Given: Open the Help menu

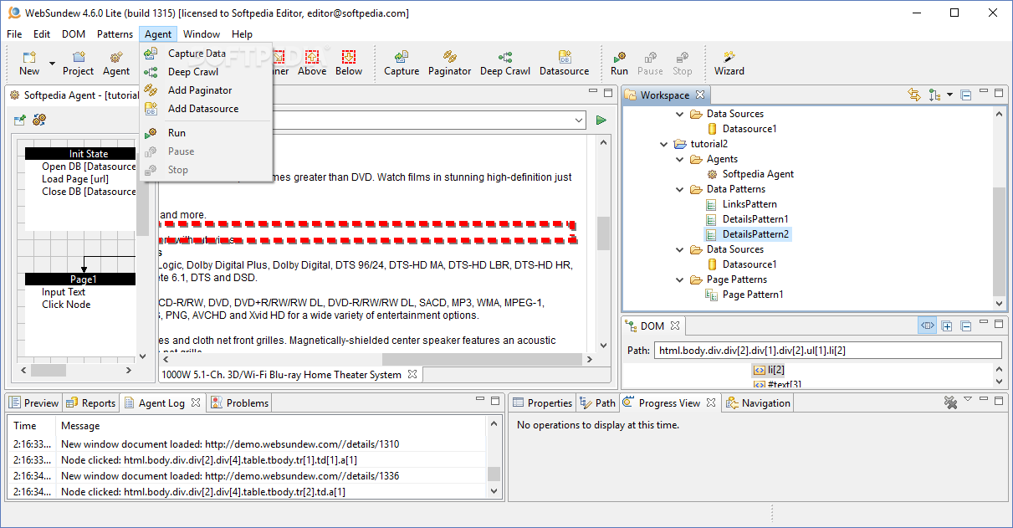Looking at the screenshot, I should 243,34.
